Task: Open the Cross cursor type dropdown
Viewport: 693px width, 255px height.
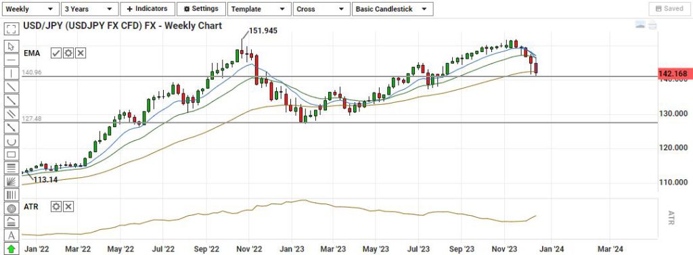Action: tap(321, 9)
